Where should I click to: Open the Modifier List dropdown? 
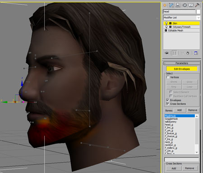pos(182,18)
